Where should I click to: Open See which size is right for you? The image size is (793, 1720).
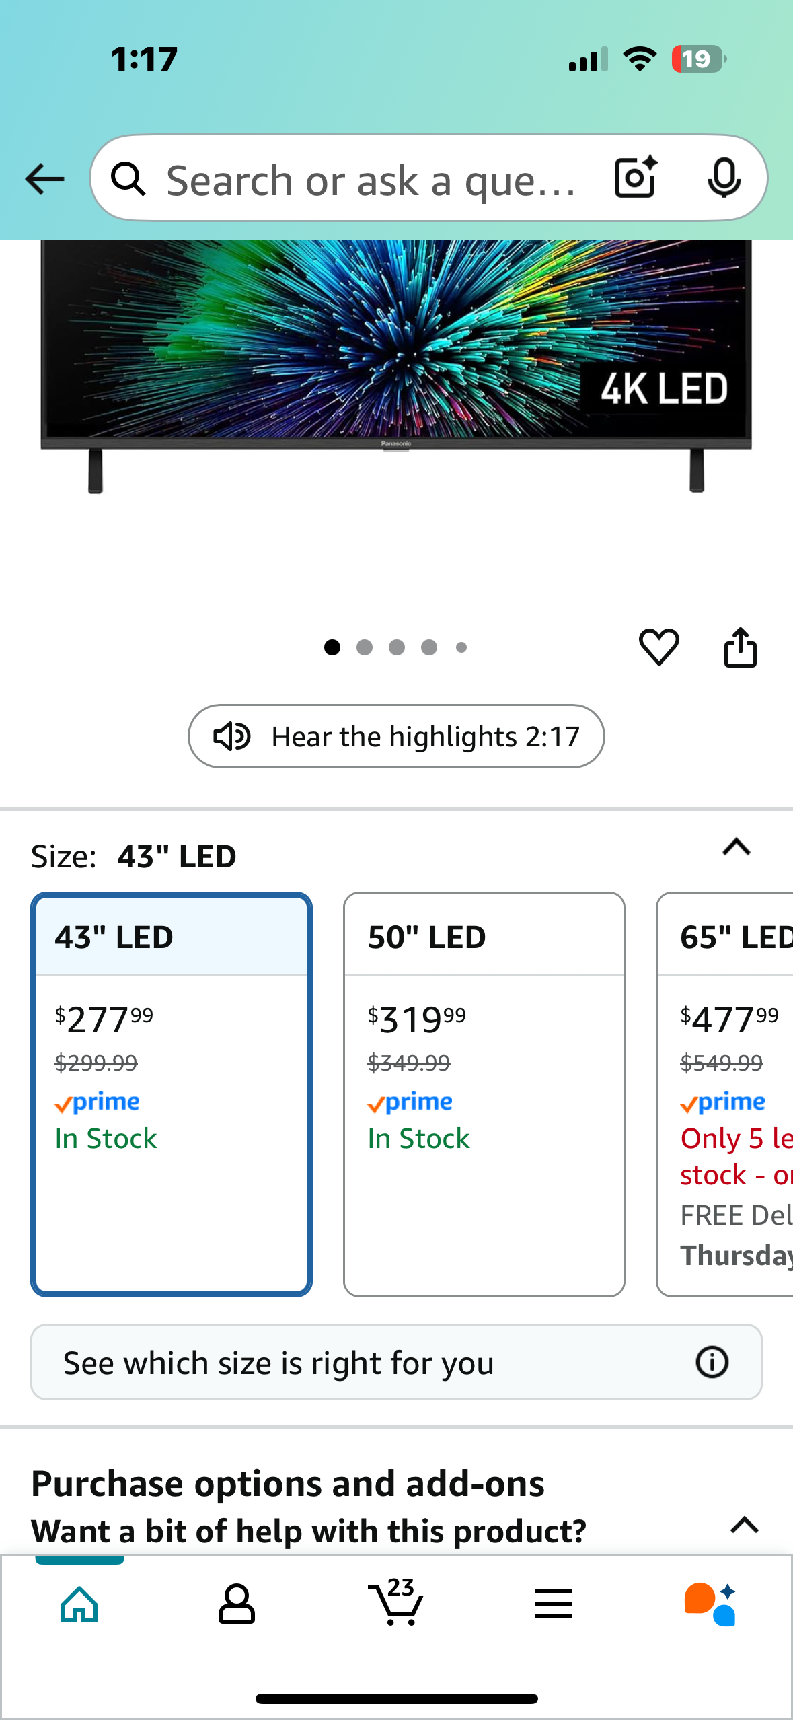pyautogui.click(x=396, y=1362)
